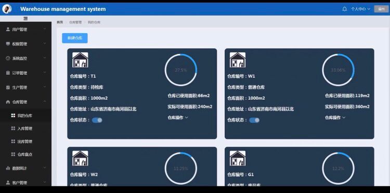Viewport: 390px width, 193px height.
Task: Select 数据统计 chart icon in sidebar
Action: pyautogui.click(x=8, y=168)
